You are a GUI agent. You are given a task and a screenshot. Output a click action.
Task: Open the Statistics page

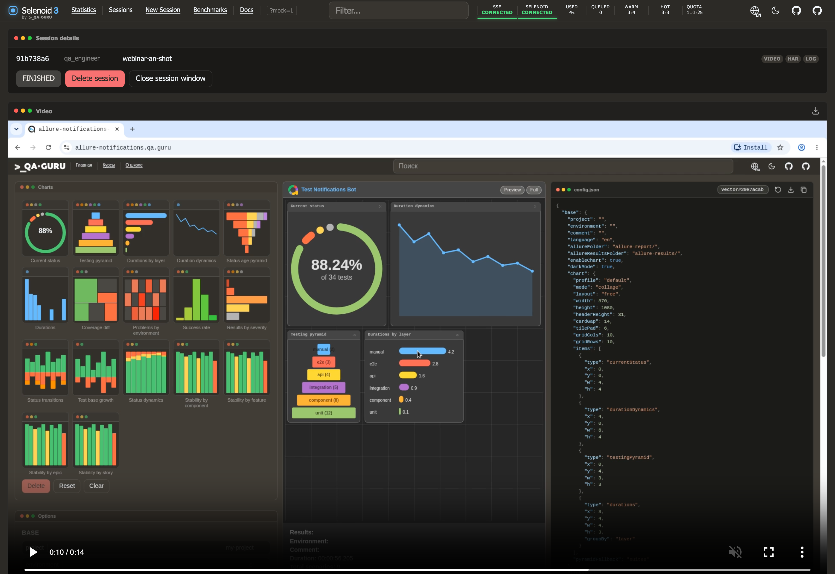[83, 10]
